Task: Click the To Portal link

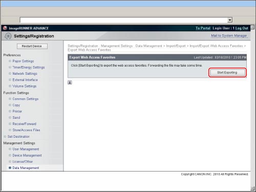Action: point(203,28)
